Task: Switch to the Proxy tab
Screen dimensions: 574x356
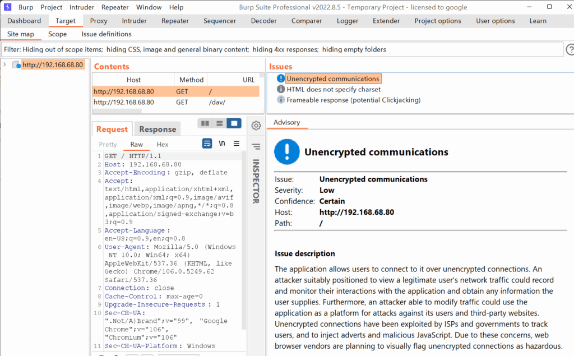Action: 99,21
